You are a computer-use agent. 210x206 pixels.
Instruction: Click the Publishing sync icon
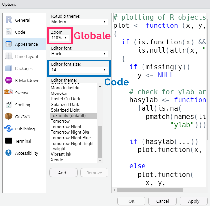point(9,128)
